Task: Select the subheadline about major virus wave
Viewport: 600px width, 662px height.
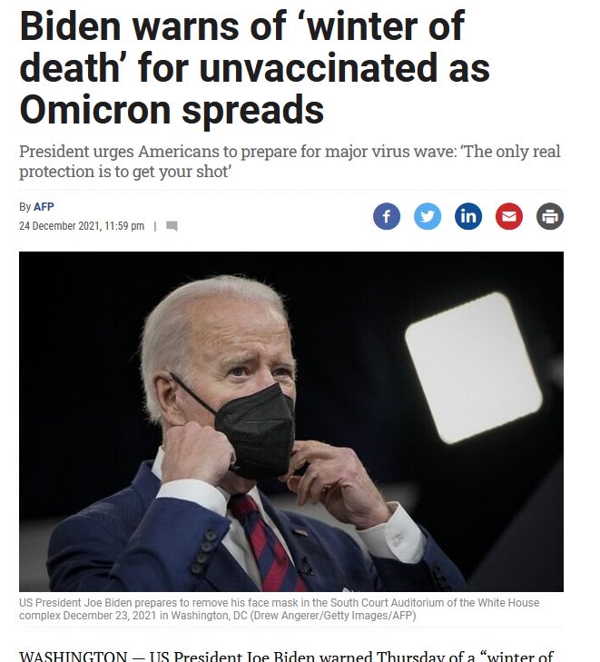Action: coord(290,162)
